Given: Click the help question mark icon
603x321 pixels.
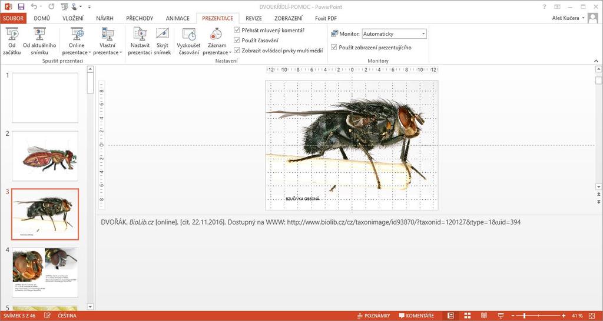Looking at the screenshot, I should click(544, 6).
